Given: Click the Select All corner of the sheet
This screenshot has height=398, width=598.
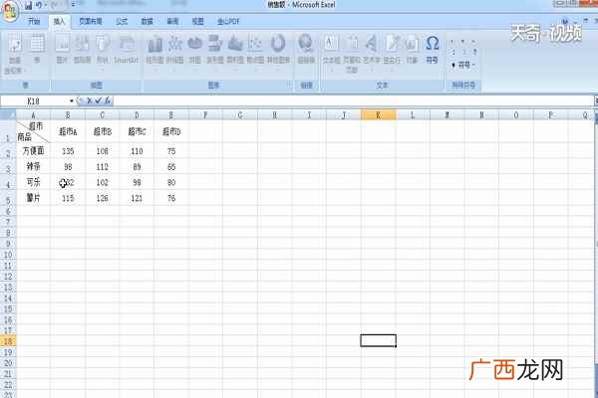Looking at the screenshot, I should click(8, 114).
